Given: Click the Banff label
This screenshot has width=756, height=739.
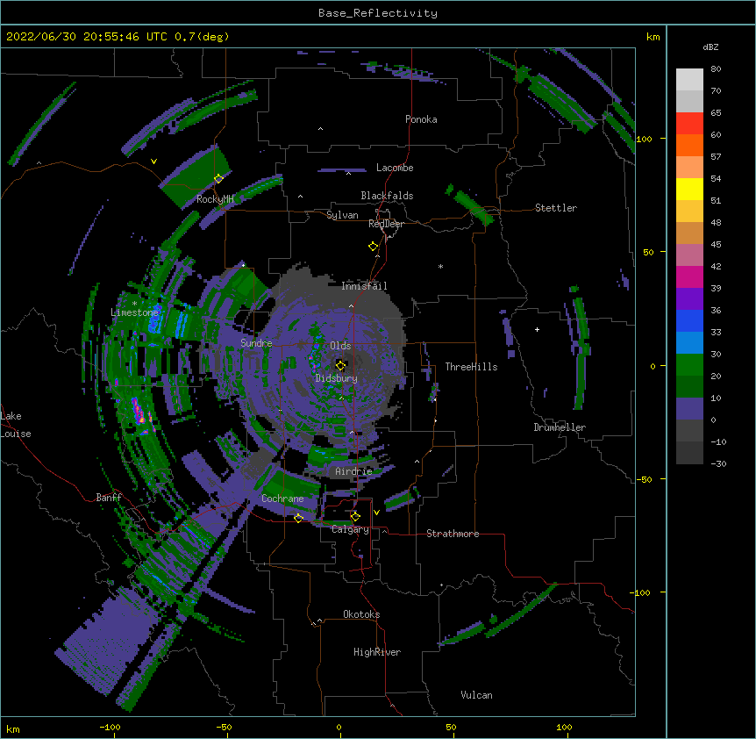Looking at the screenshot, I should tap(109, 498).
